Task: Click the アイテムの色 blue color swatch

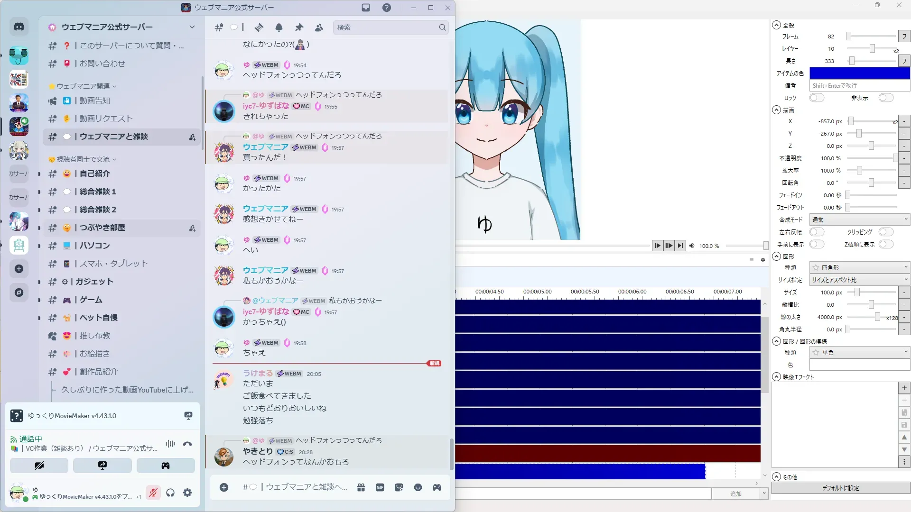Action: tap(859, 73)
